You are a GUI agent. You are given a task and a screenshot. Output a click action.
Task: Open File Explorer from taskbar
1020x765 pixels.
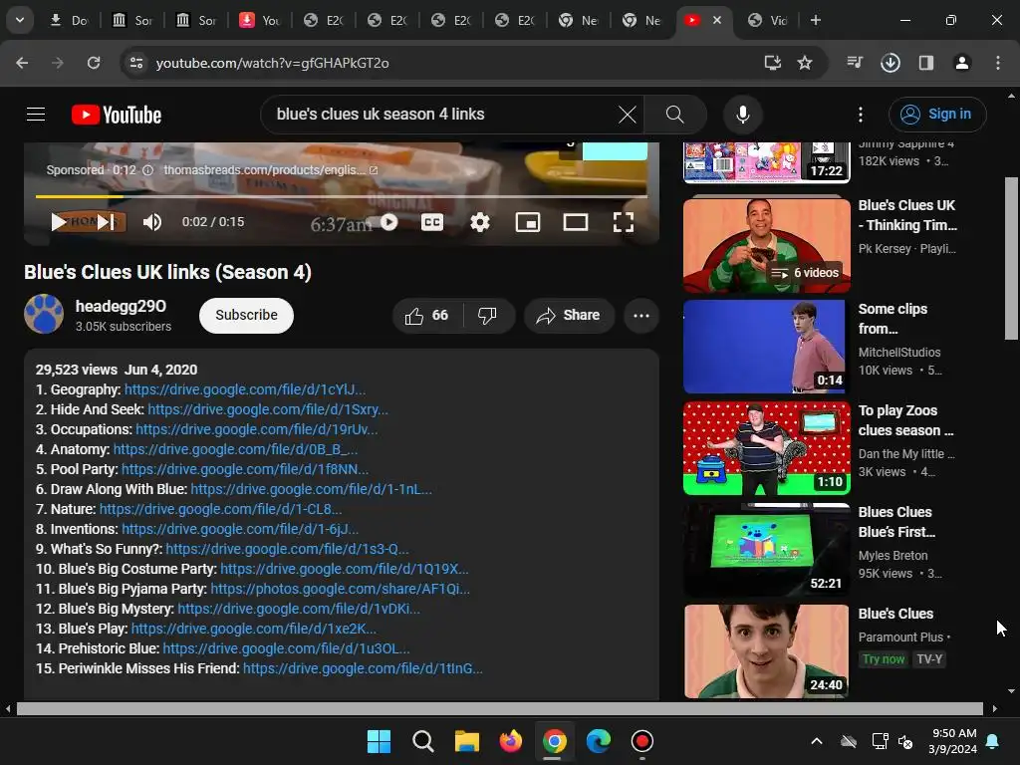tap(466, 741)
